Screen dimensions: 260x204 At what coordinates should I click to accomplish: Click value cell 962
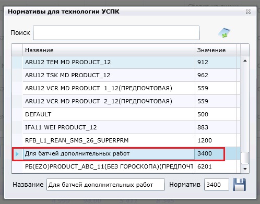point(216,75)
